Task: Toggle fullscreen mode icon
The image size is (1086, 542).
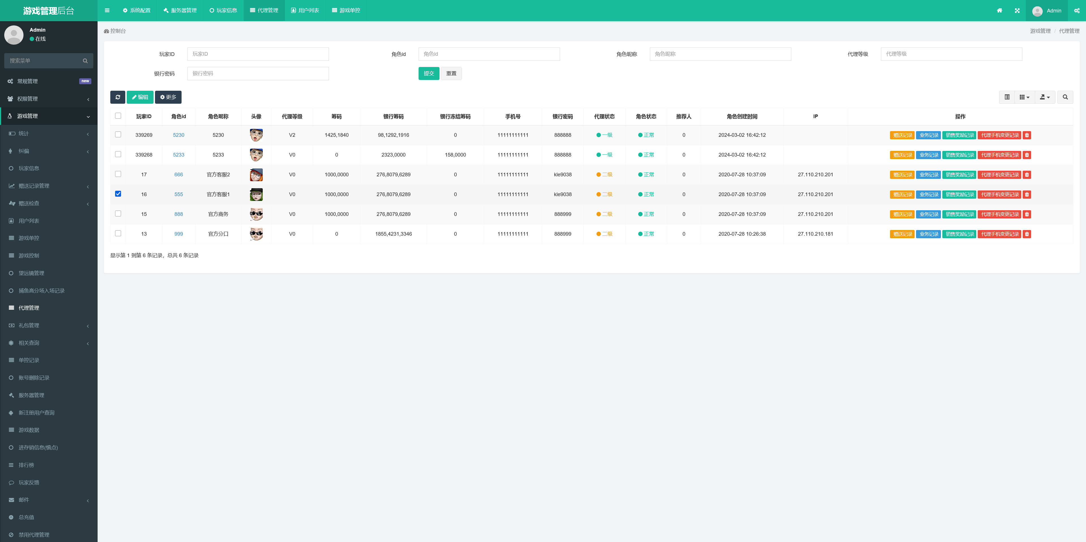Action: coord(1017,10)
